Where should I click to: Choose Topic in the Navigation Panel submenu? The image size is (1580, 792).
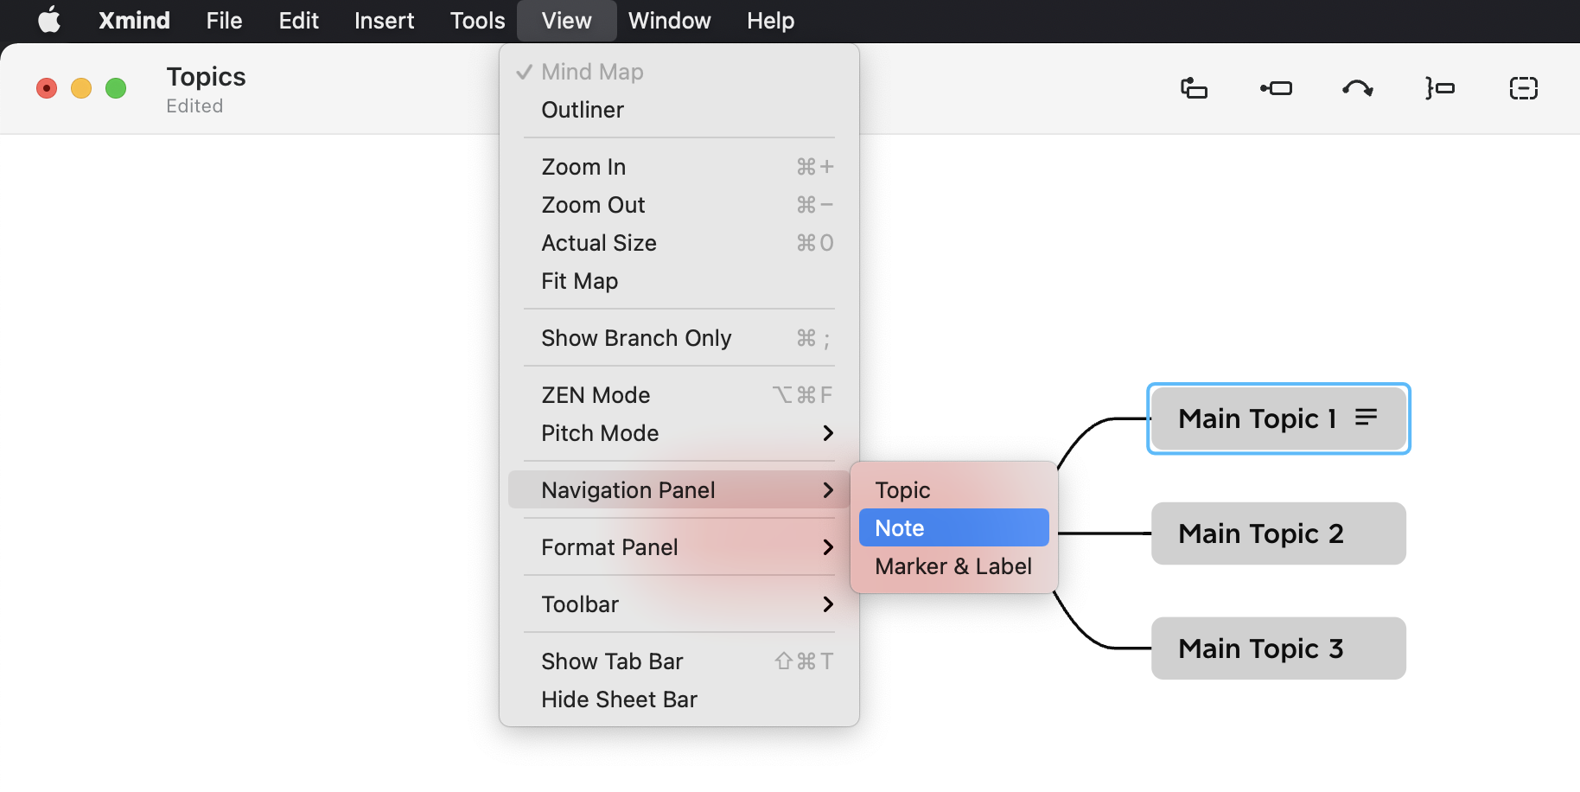[x=954, y=490]
